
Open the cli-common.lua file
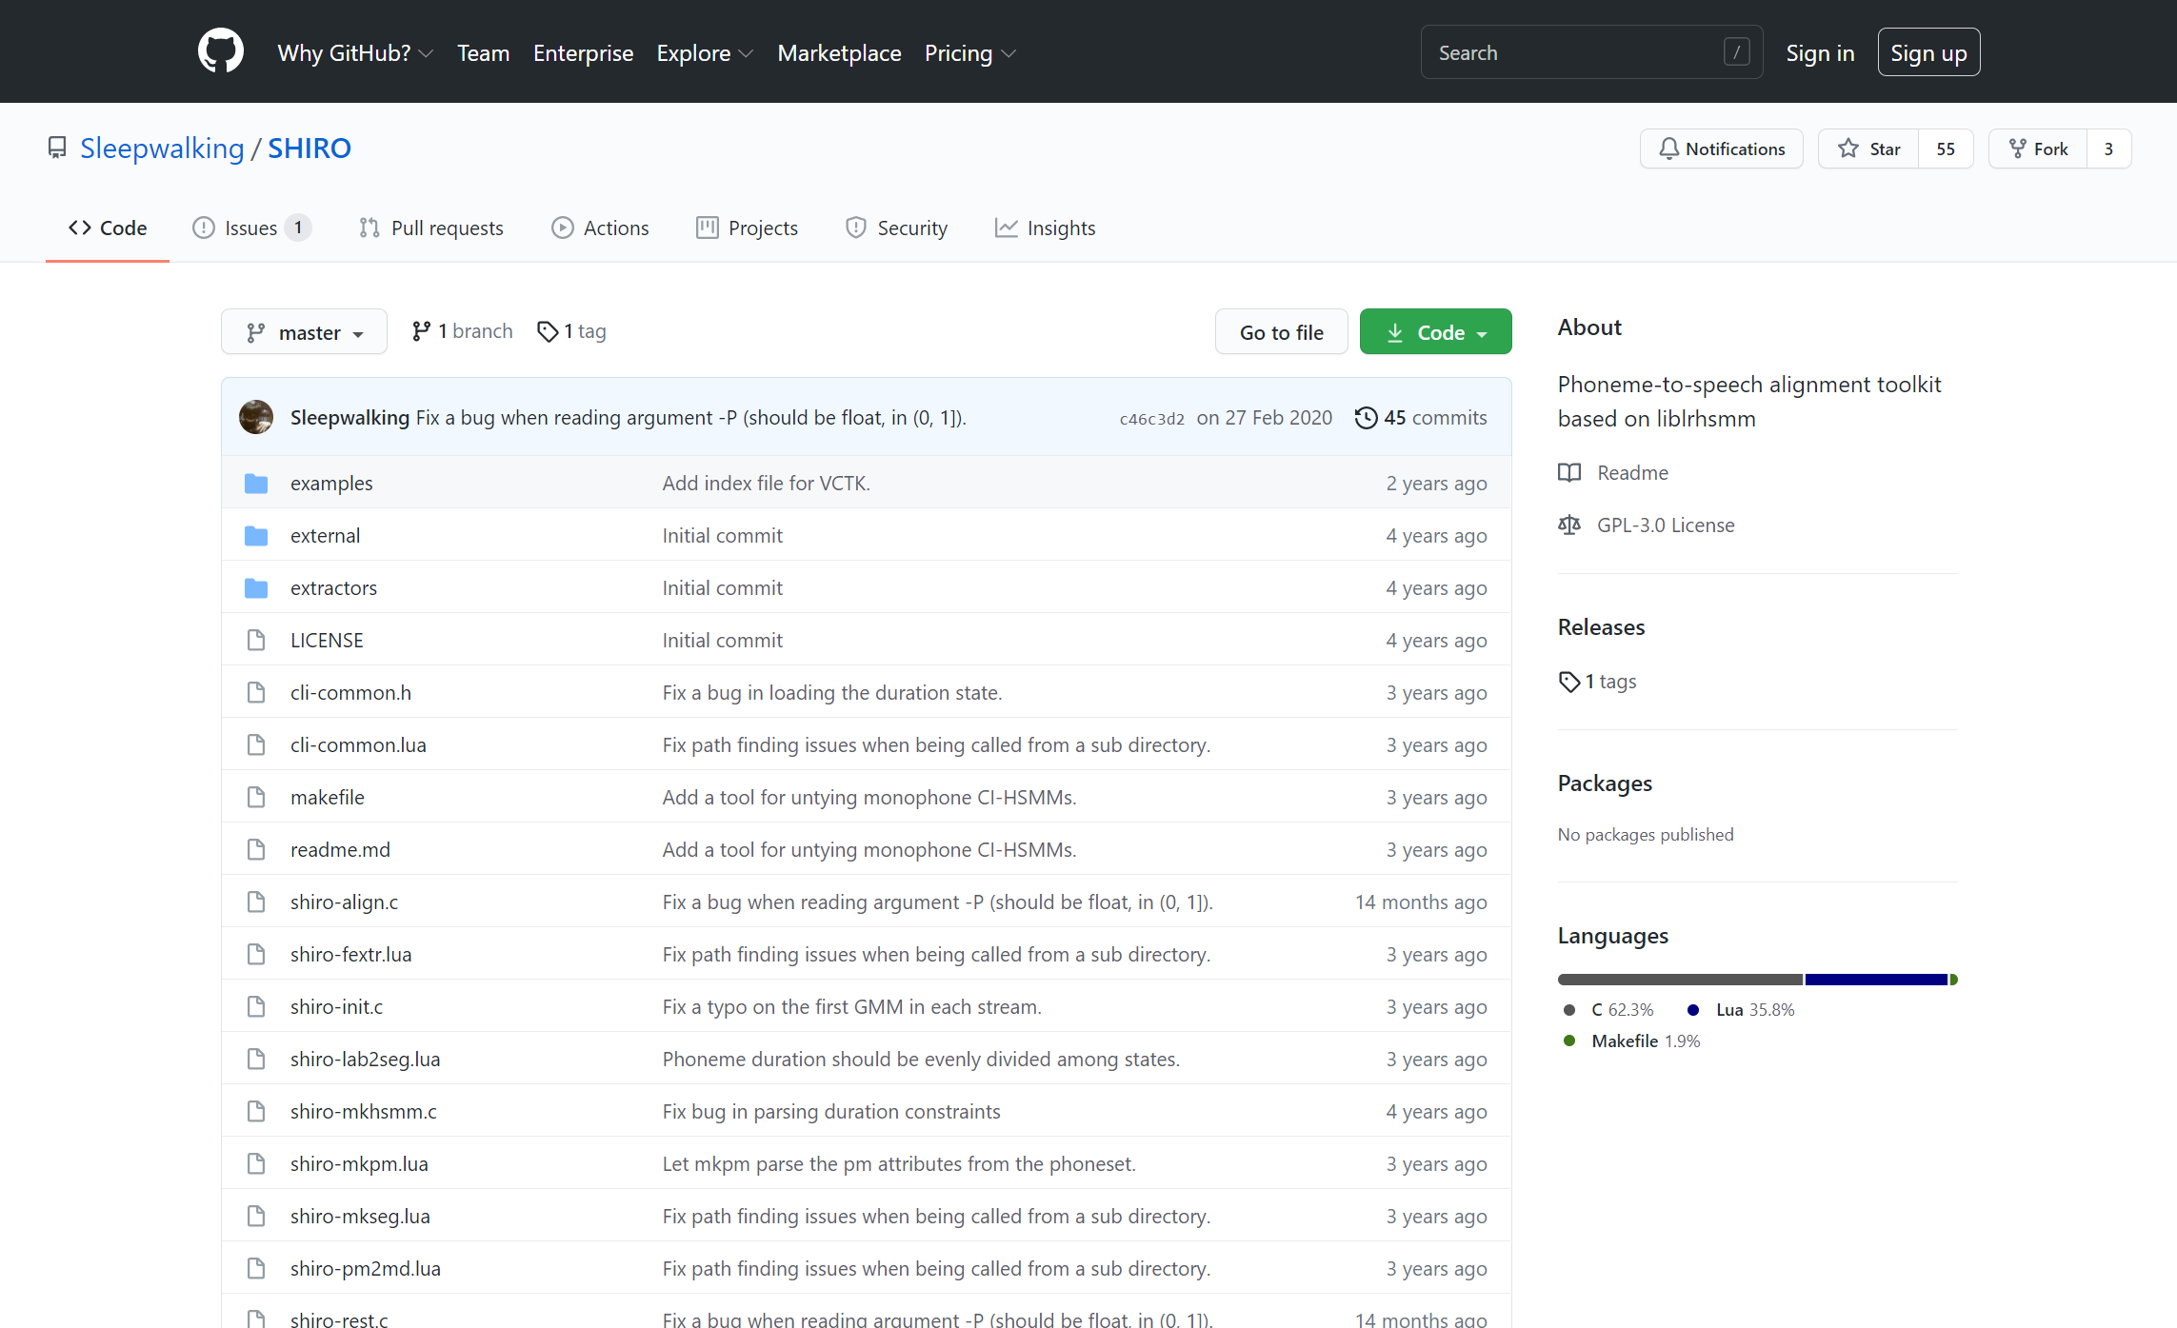tap(358, 745)
